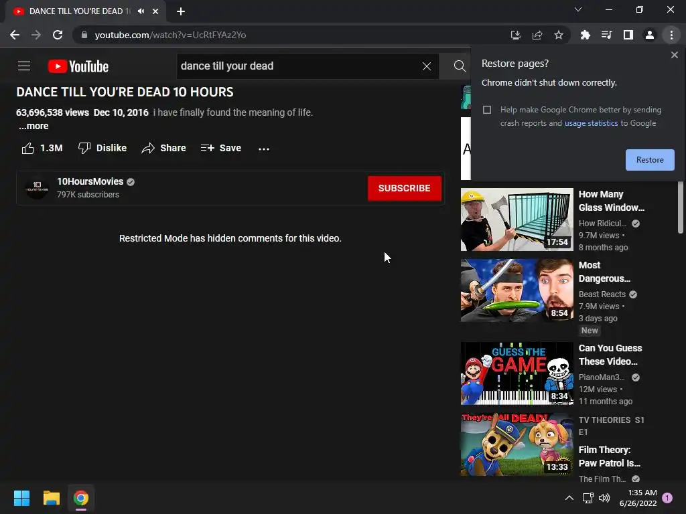Like the video with thumbs up
The height and width of the screenshot is (514, 686).
42,148
